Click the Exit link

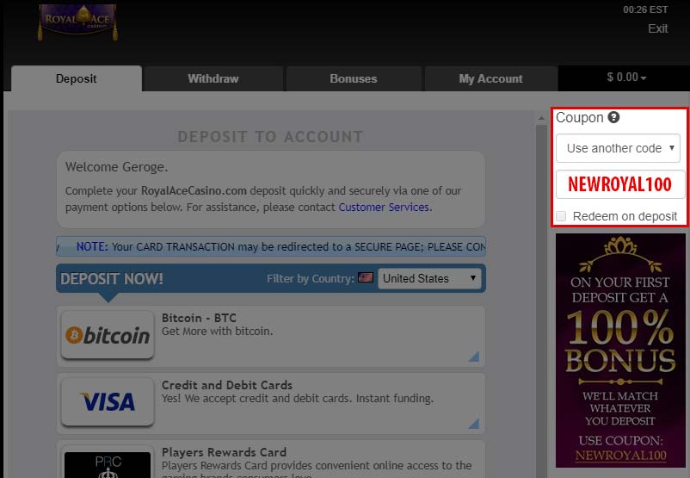click(657, 28)
